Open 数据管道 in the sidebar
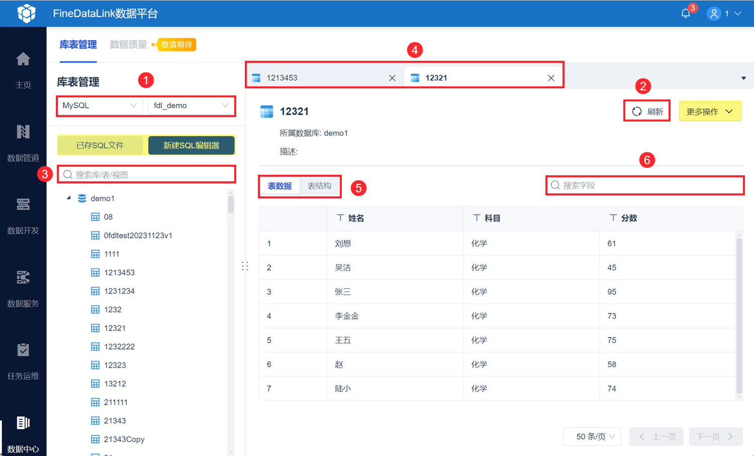 (x=23, y=132)
